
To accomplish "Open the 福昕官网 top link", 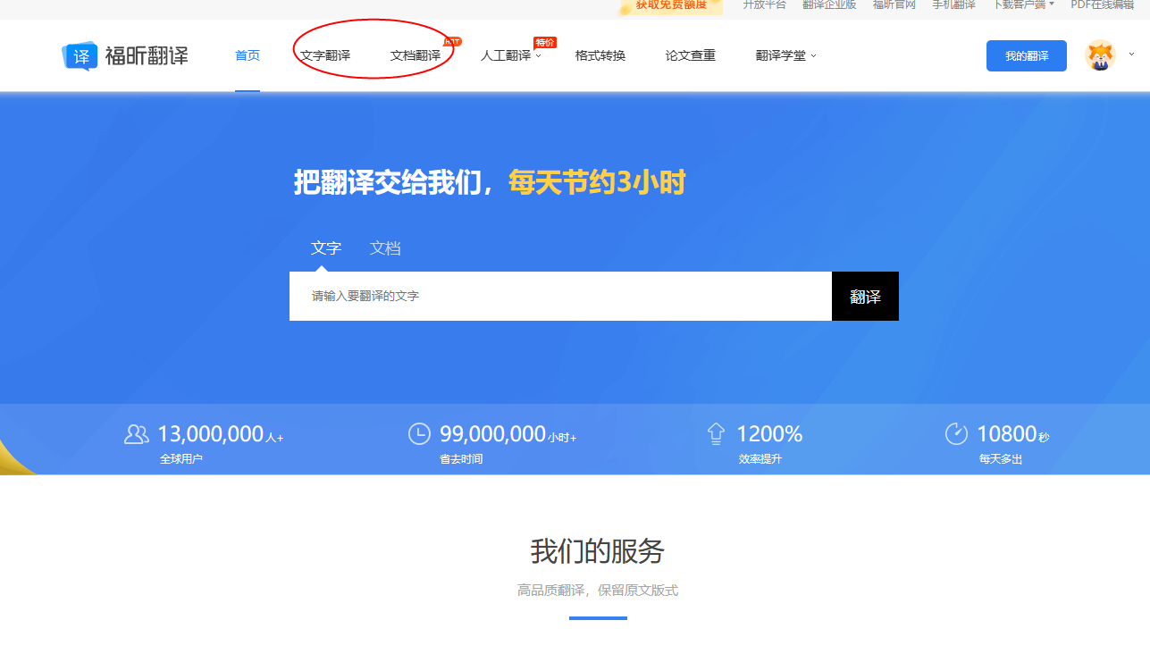I will tap(894, 4).
